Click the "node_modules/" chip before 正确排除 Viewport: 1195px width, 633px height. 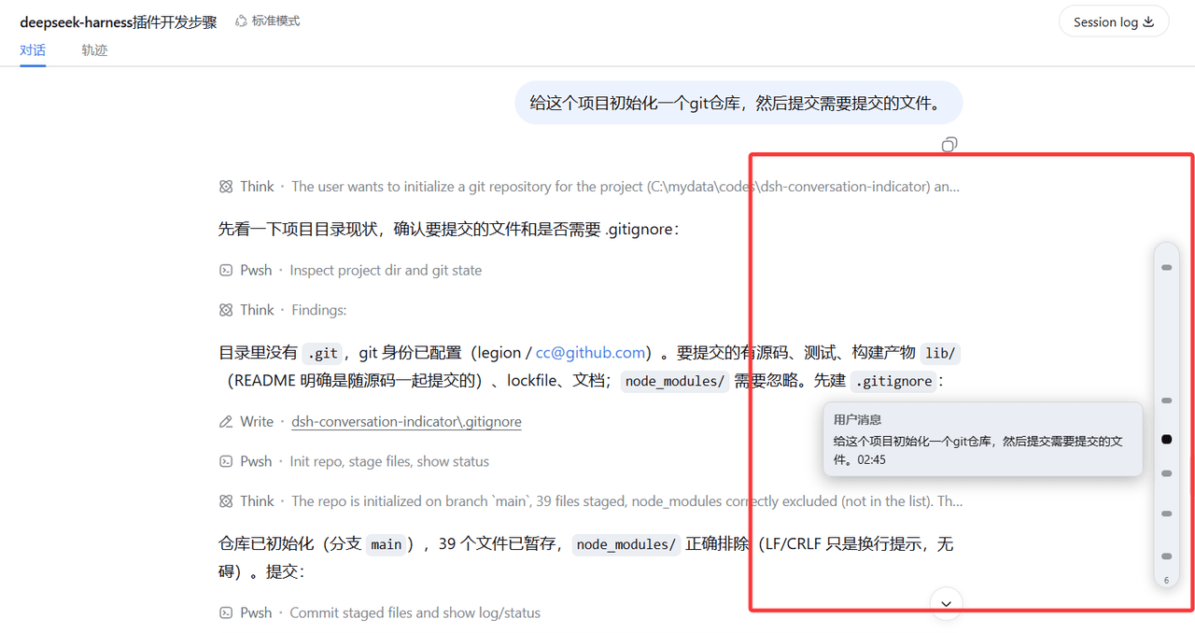click(626, 544)
